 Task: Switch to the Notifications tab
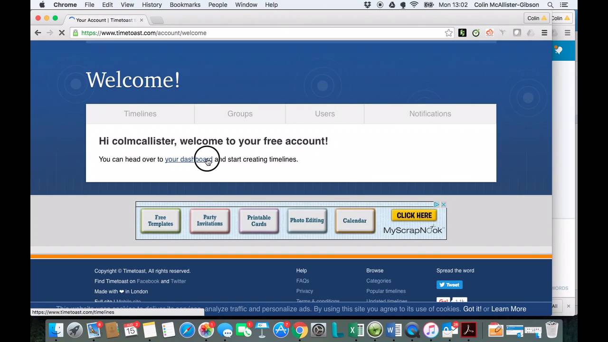tap(430, 114)
